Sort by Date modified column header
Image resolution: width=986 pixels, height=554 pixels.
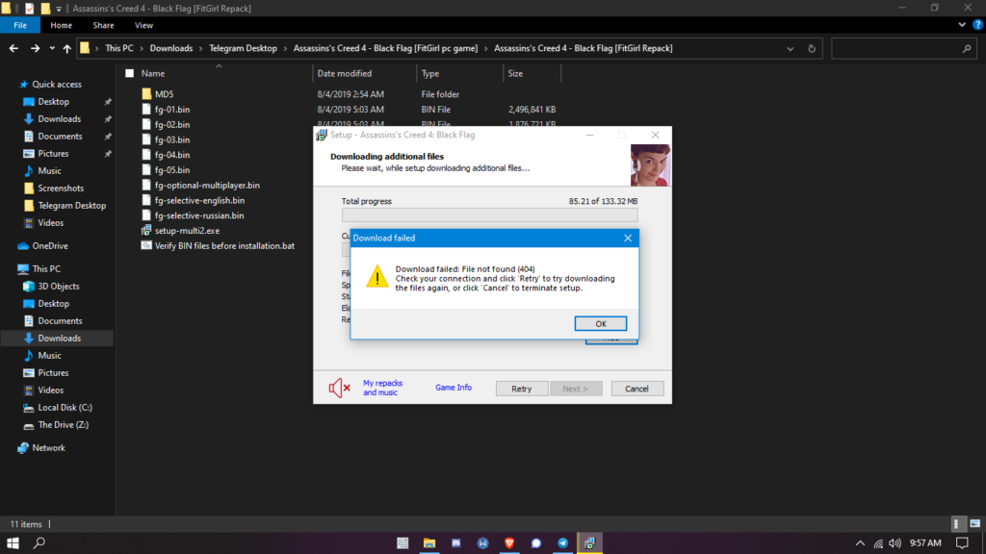[x=344, y=73]
